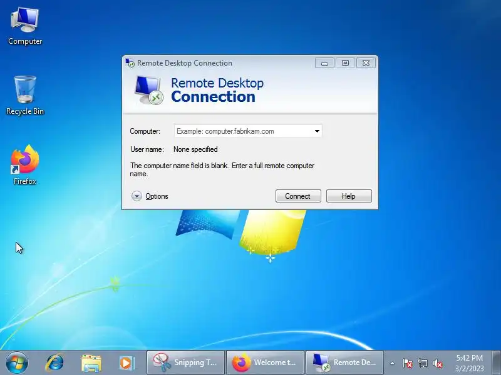Viewport: 501px width, 375px height.
Task: Open Windows Media Player from the taskbar
Action: click(127, 363)
